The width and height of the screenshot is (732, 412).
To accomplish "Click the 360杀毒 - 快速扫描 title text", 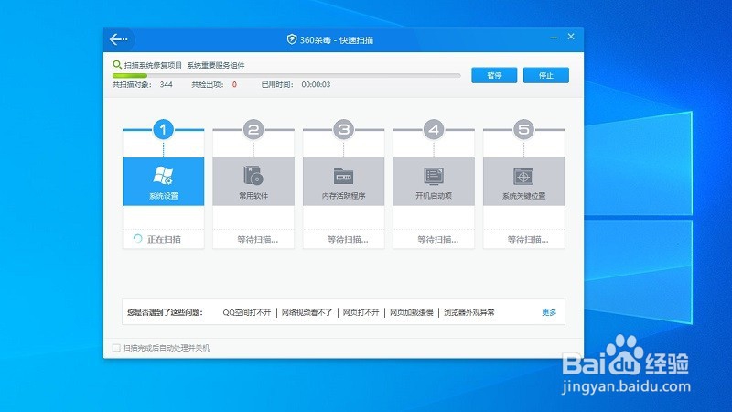I will click(337, 40).
